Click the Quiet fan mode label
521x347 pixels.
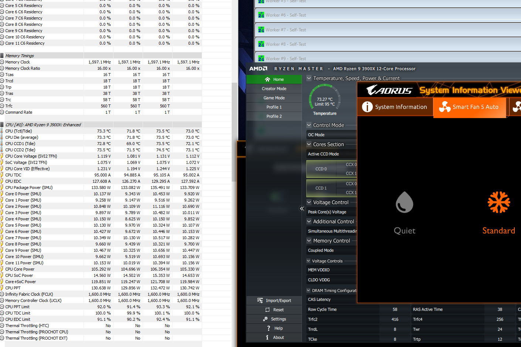tap(405, 231)
